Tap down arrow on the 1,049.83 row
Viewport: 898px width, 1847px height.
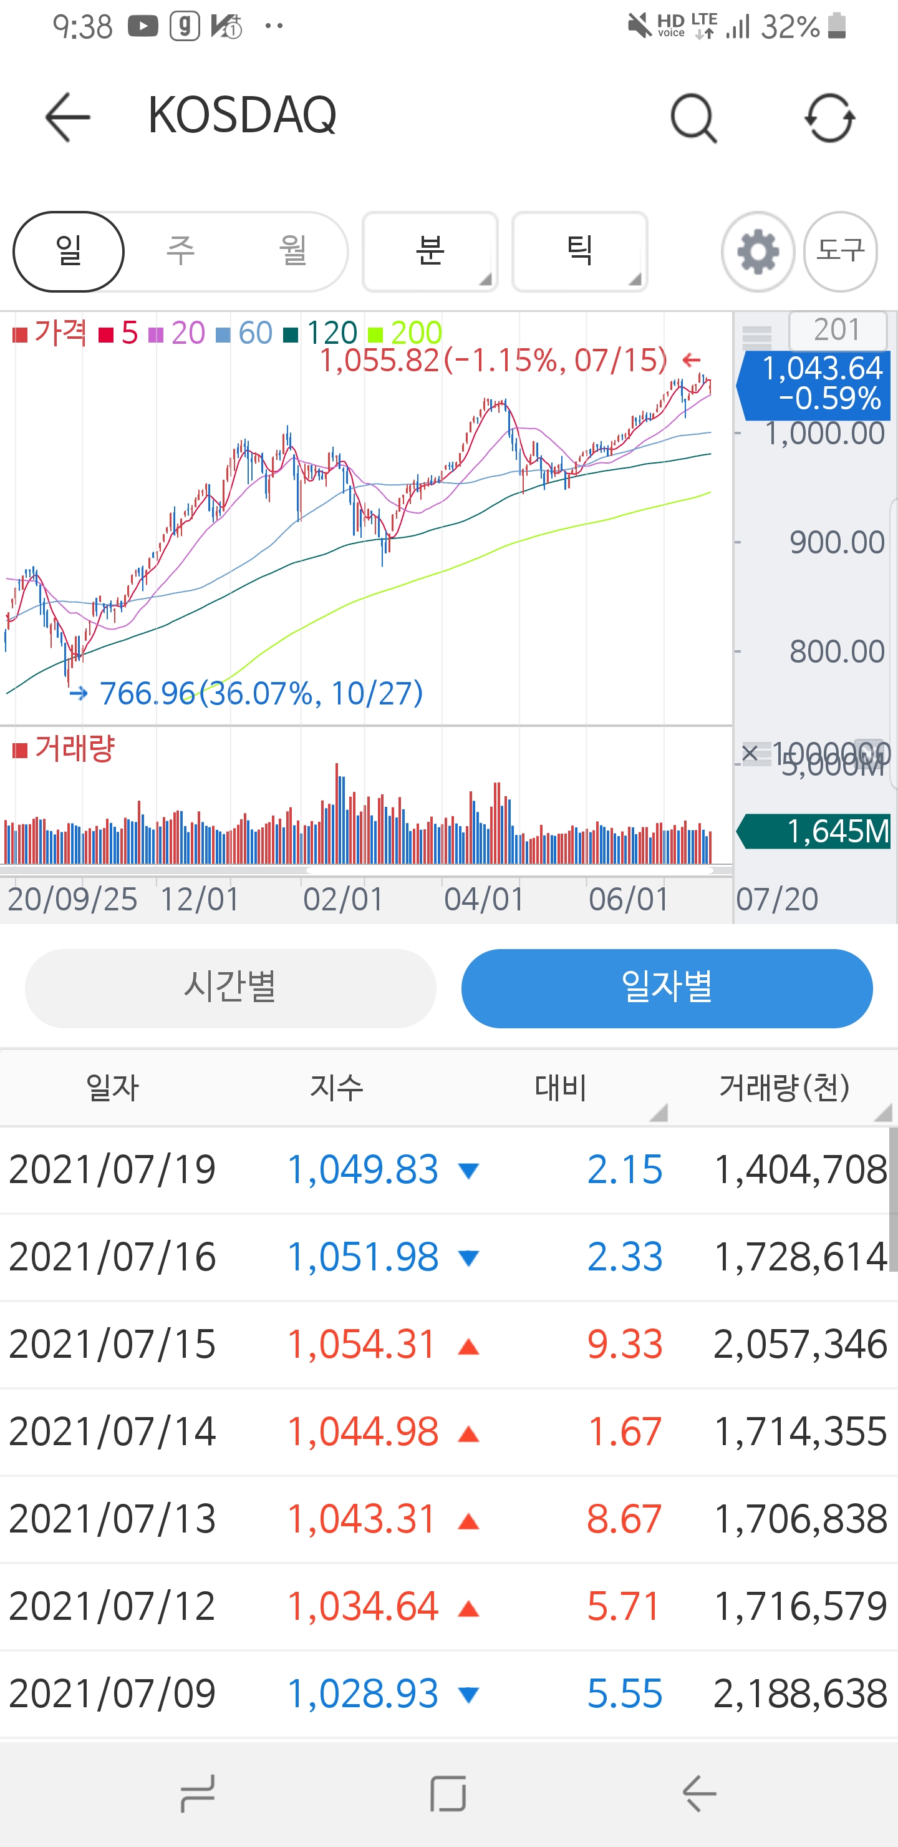pos(469,1172)
